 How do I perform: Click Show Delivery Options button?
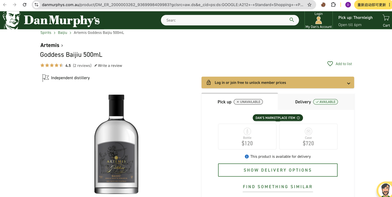[x=278, y=170]
